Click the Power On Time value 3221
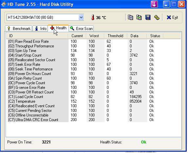The width and height of the screenshot is (188, 153). pyautogui.click(x=46, y=142)
